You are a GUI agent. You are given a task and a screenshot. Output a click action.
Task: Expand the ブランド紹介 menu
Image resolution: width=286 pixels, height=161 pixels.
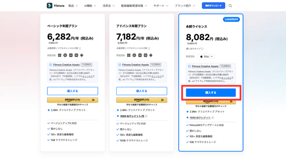(x=185, y=6)
